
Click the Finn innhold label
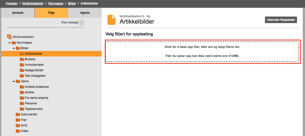(x=69, y=23)
